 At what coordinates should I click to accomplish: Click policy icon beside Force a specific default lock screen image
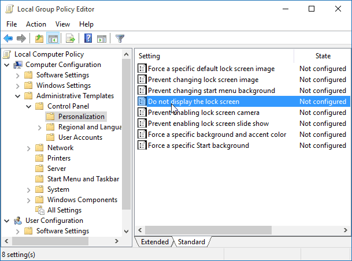pyautogui.click(x=142, y=68)
